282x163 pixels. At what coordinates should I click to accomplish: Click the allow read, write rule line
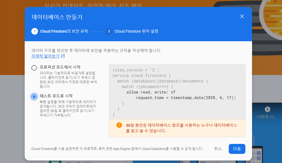coord(151,92)
